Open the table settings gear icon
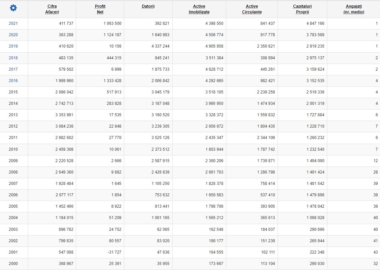Viewport: 380px width, 270px height. (x=13, y=8)
